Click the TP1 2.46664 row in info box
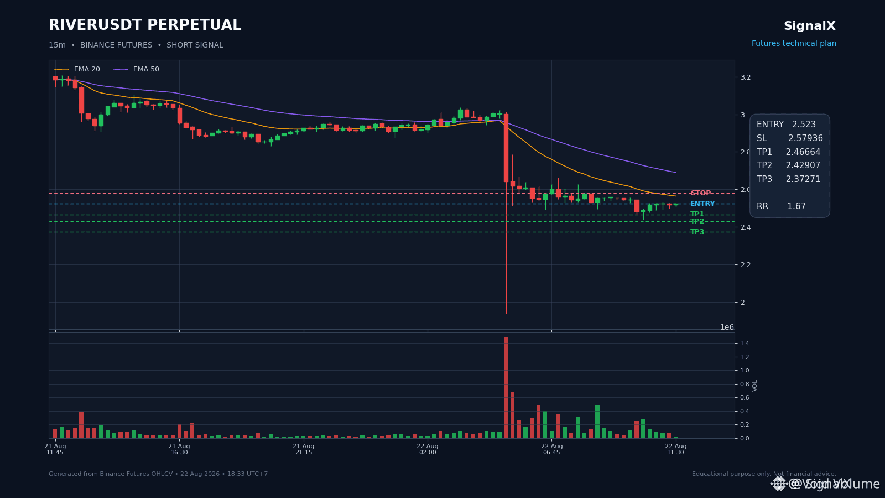 coord(788,152)
